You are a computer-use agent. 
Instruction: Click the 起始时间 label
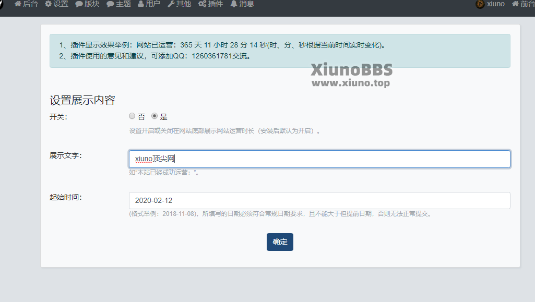(66, 197)
